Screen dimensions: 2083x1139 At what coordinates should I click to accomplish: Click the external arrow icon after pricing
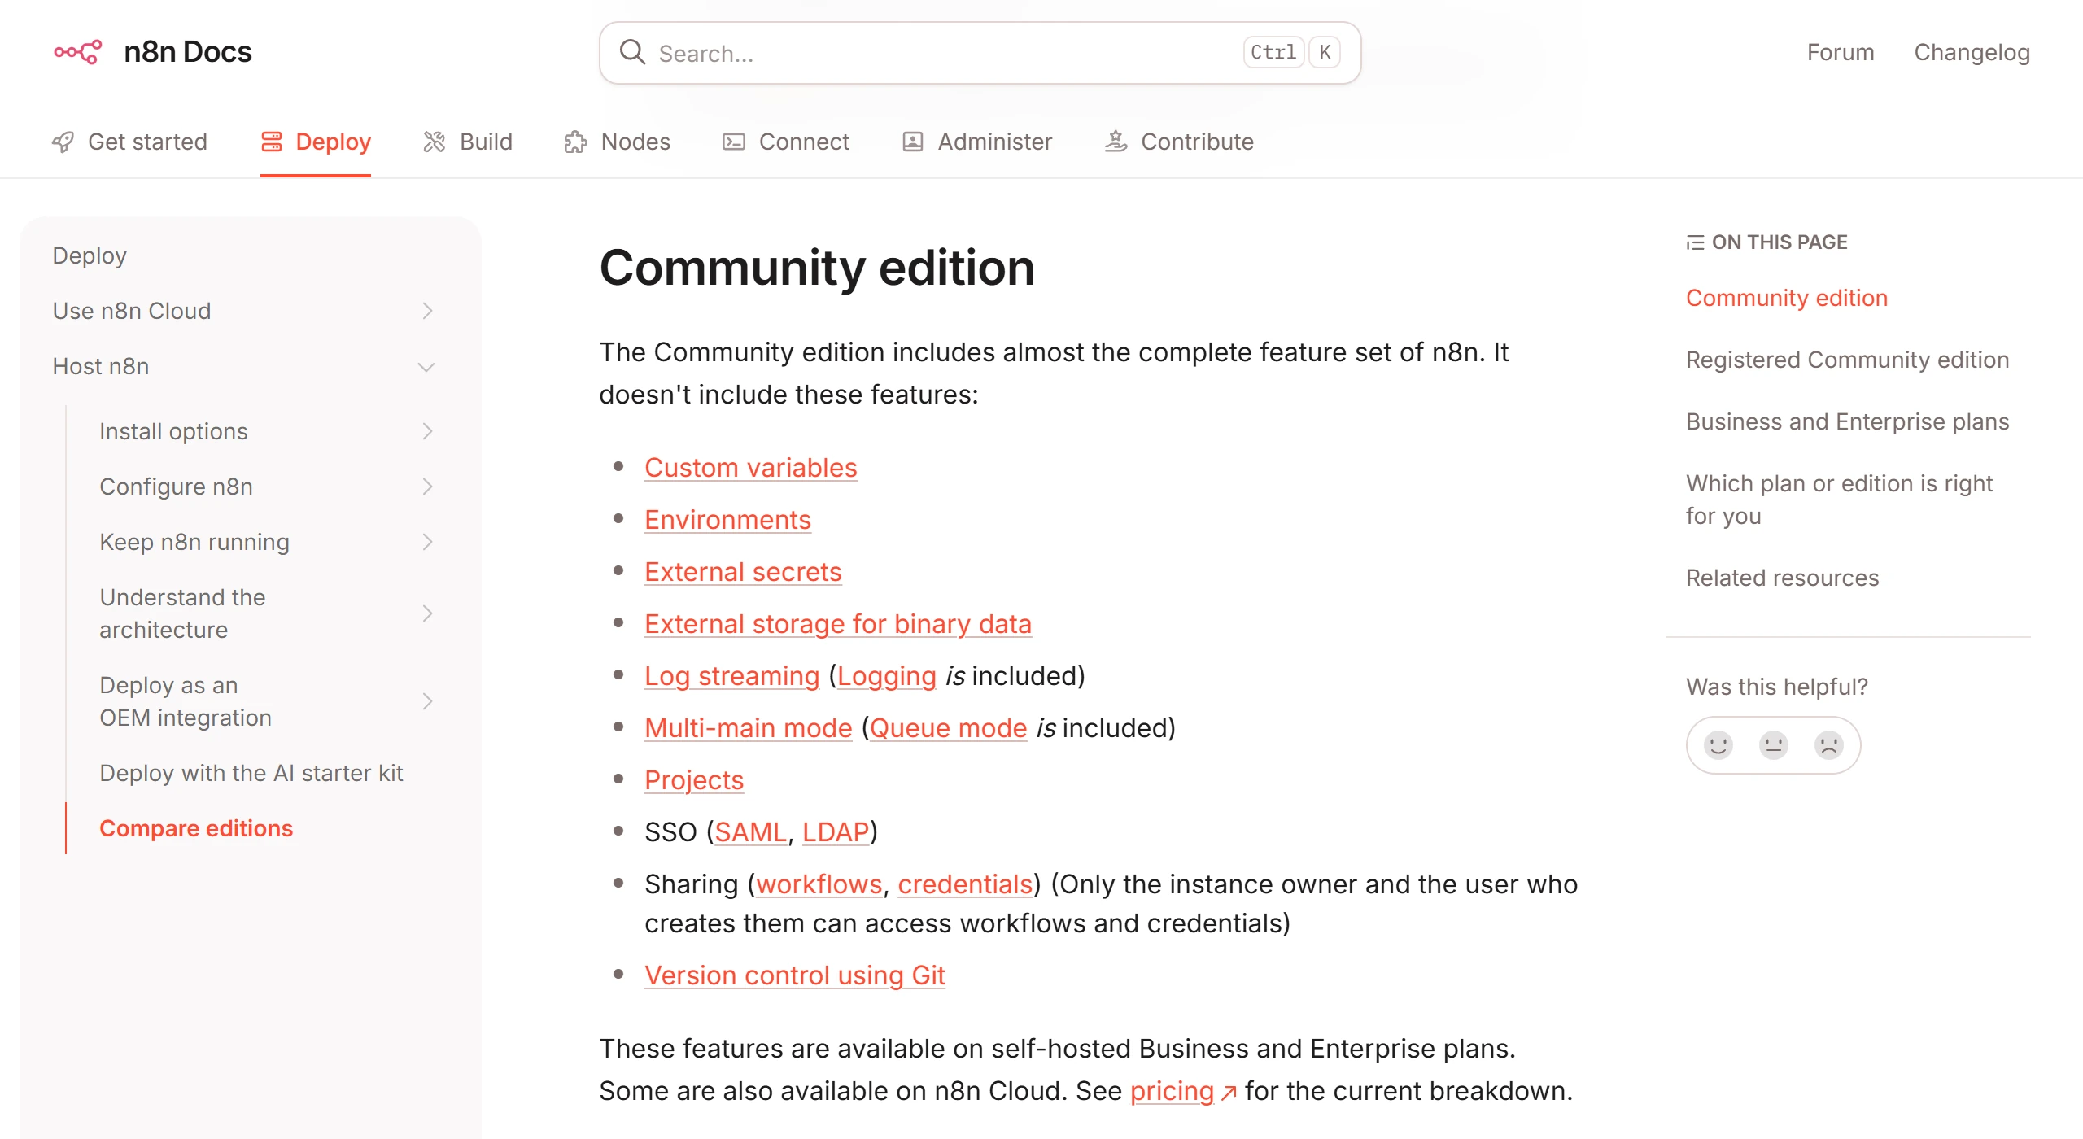click(1229, 1093)
